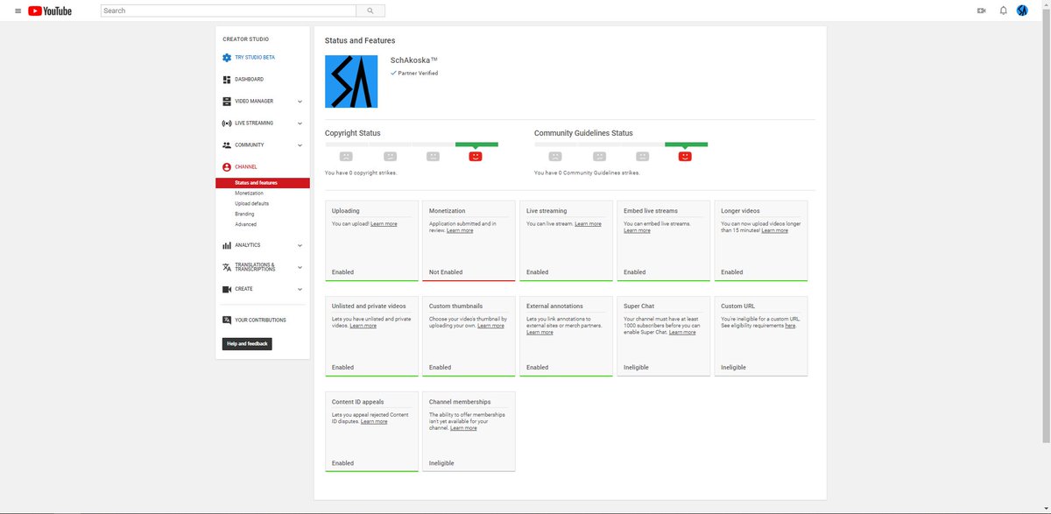Open the Advanced channel settings

[x=245, y=224]
